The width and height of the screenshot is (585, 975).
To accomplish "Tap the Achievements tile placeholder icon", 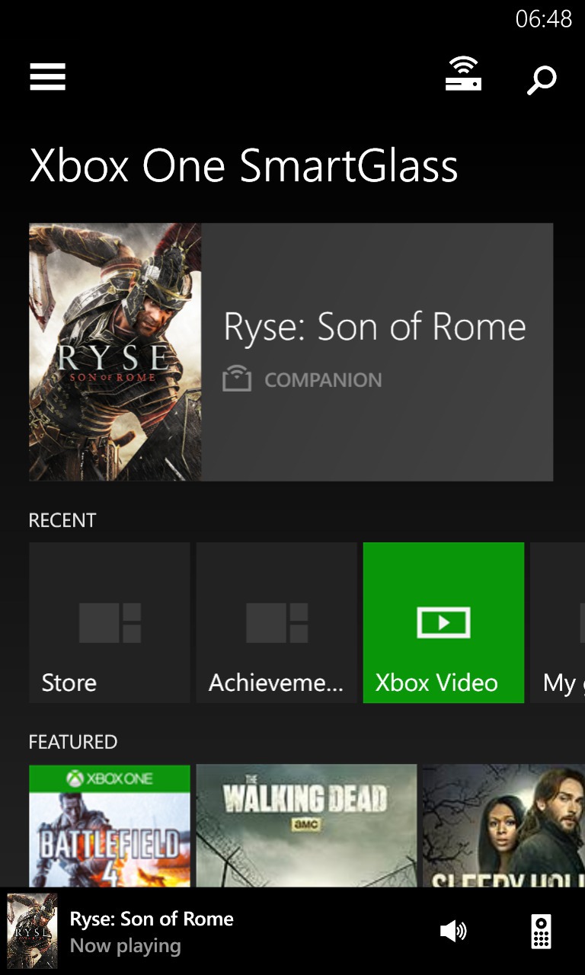I will (x=277, y=622).
